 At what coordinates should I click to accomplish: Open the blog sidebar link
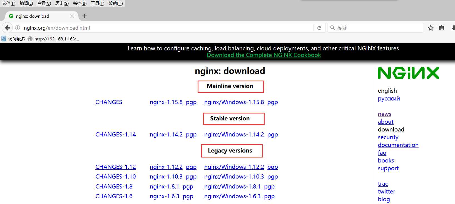coord(384,199)
